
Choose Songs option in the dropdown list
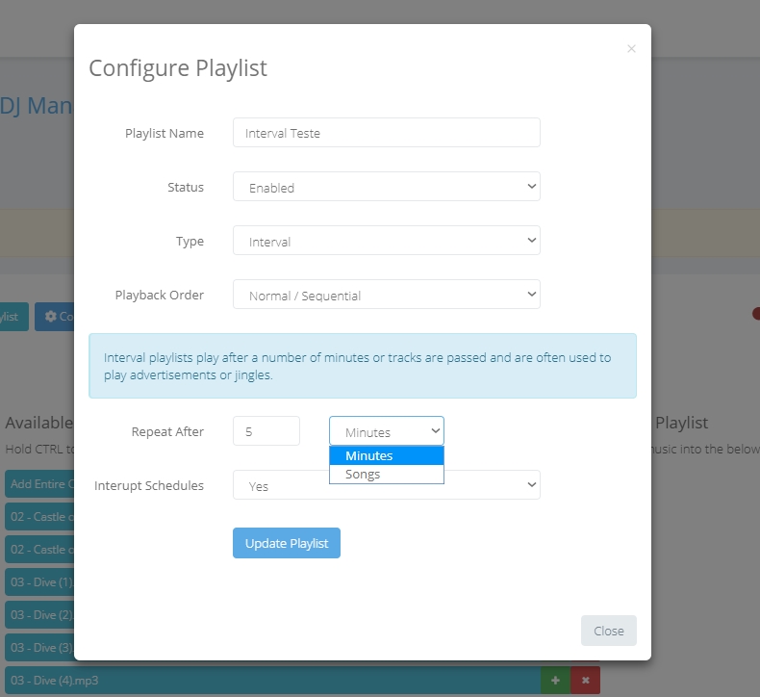(387, 474)
